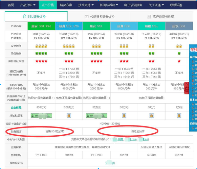The height and width of the screenshot is (169, 197).
Task: Open the 解决方案 page
Action: tap(66, 5)
